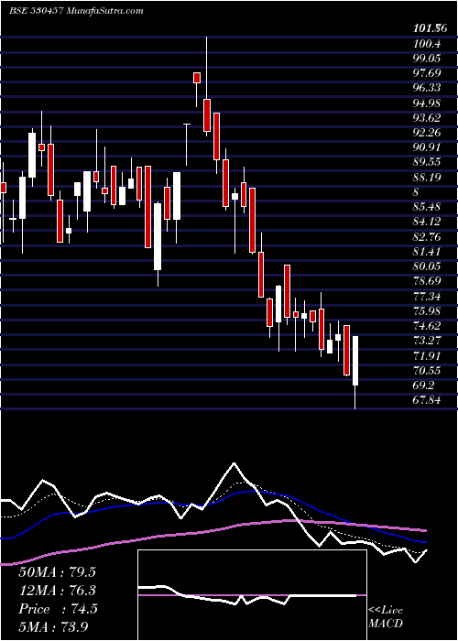Click the 97.69 price axis label

427,72
